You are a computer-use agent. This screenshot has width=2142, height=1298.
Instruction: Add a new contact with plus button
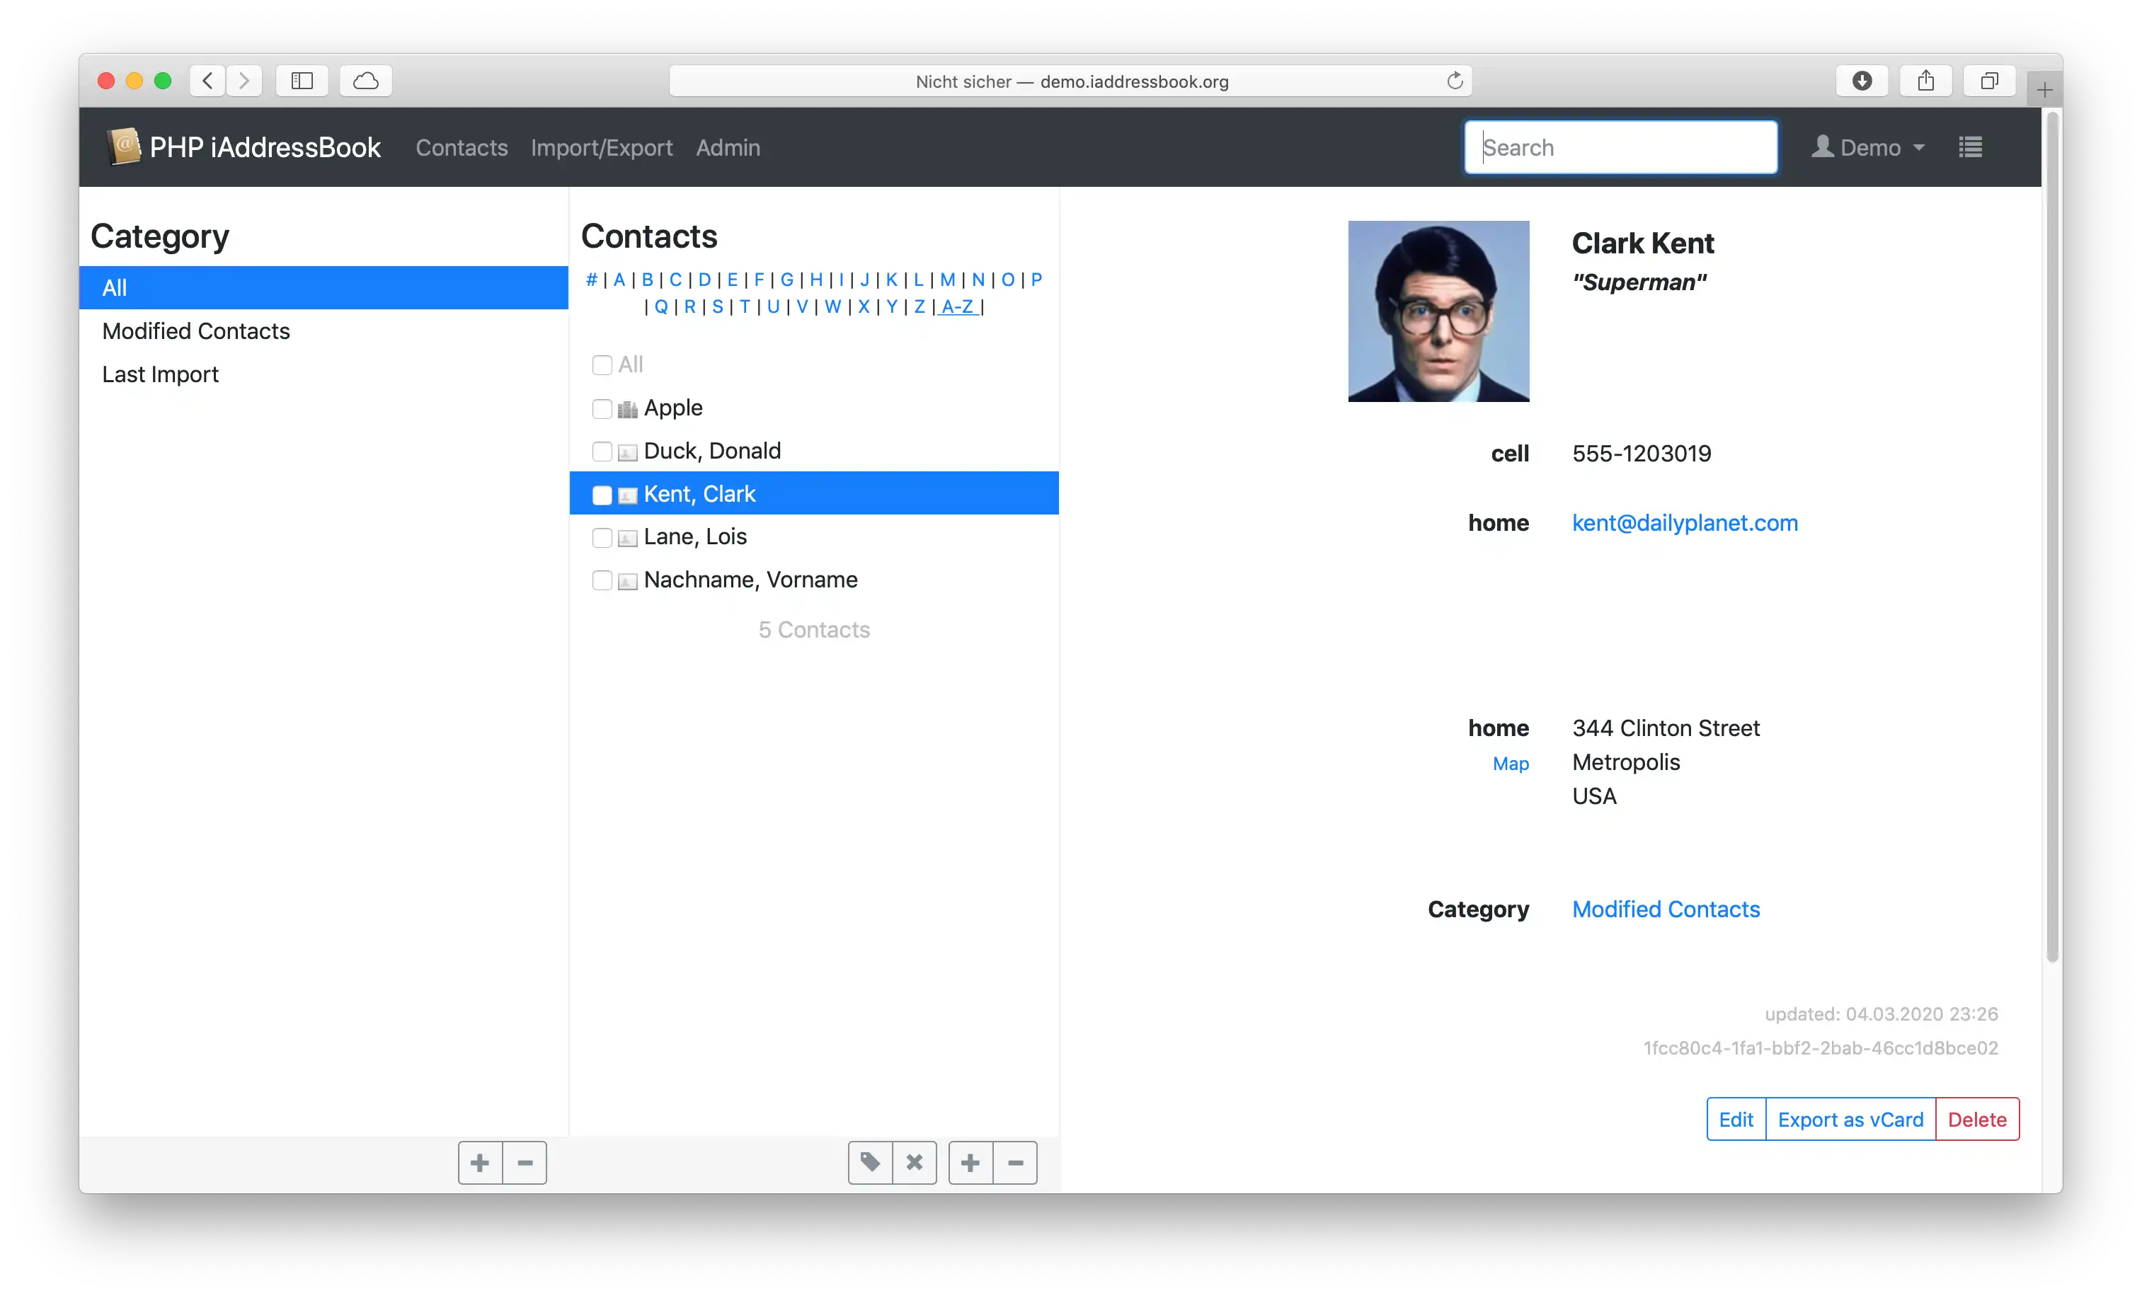tap(970, 1162)
